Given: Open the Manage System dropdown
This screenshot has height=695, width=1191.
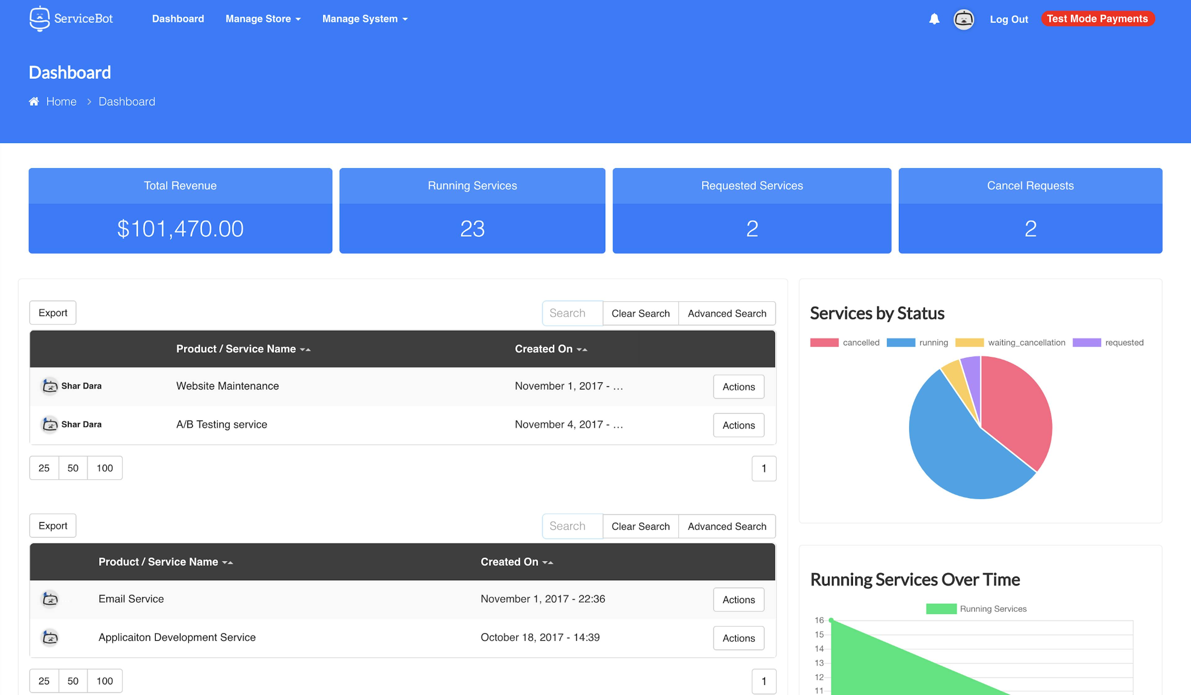Looking at the screenshot, I should (364, 19).
